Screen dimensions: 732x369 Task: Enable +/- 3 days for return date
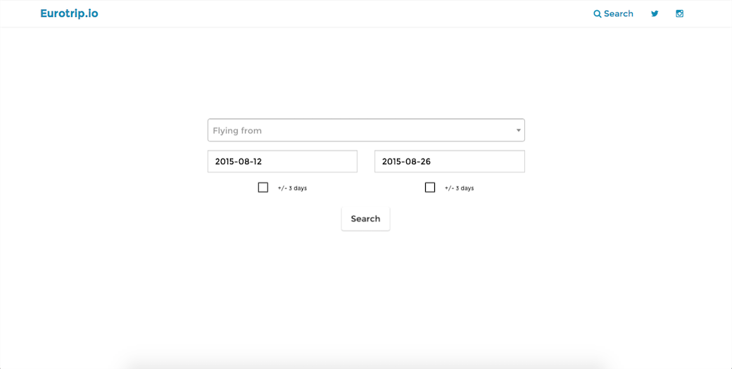tap(430, 187)
